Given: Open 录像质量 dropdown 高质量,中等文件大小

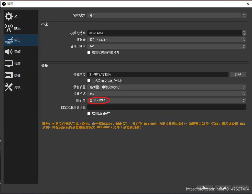Looking at the screenshot, I should pos(167,87).
